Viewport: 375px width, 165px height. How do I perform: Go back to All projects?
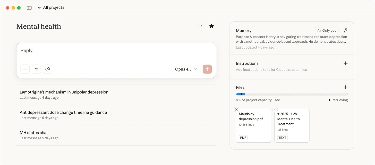click(51, 7)
